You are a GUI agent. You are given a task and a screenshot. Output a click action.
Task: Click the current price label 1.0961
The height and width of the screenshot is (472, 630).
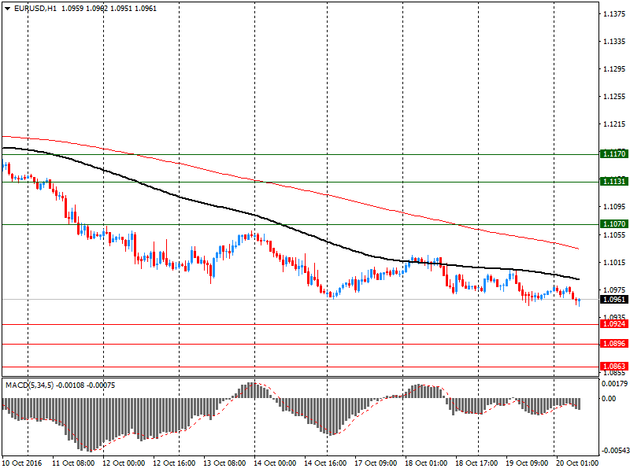[614, 300]
